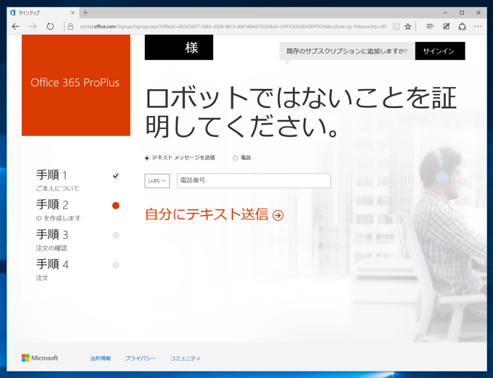Open the Share icon in toolbar
The height and width of the screenshot is (378, 493).
click(463, 27)
